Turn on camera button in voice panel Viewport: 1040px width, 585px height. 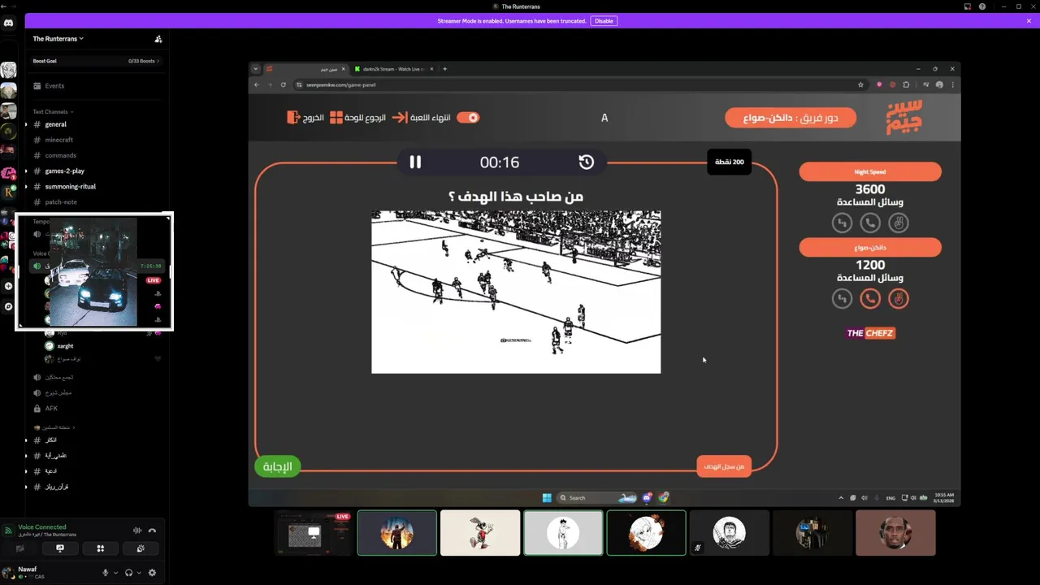[20, 548]
